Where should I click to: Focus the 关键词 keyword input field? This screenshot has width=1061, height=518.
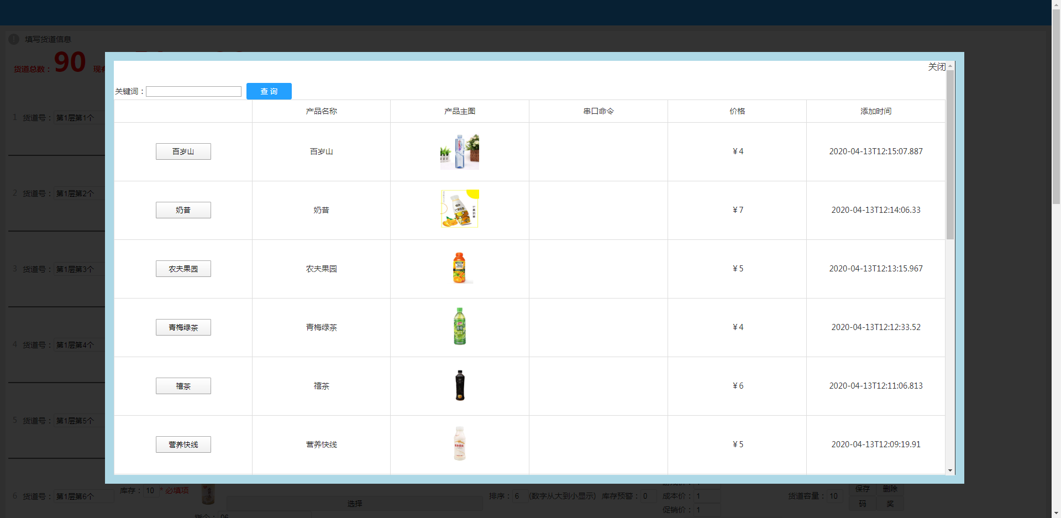click(193, 91)
